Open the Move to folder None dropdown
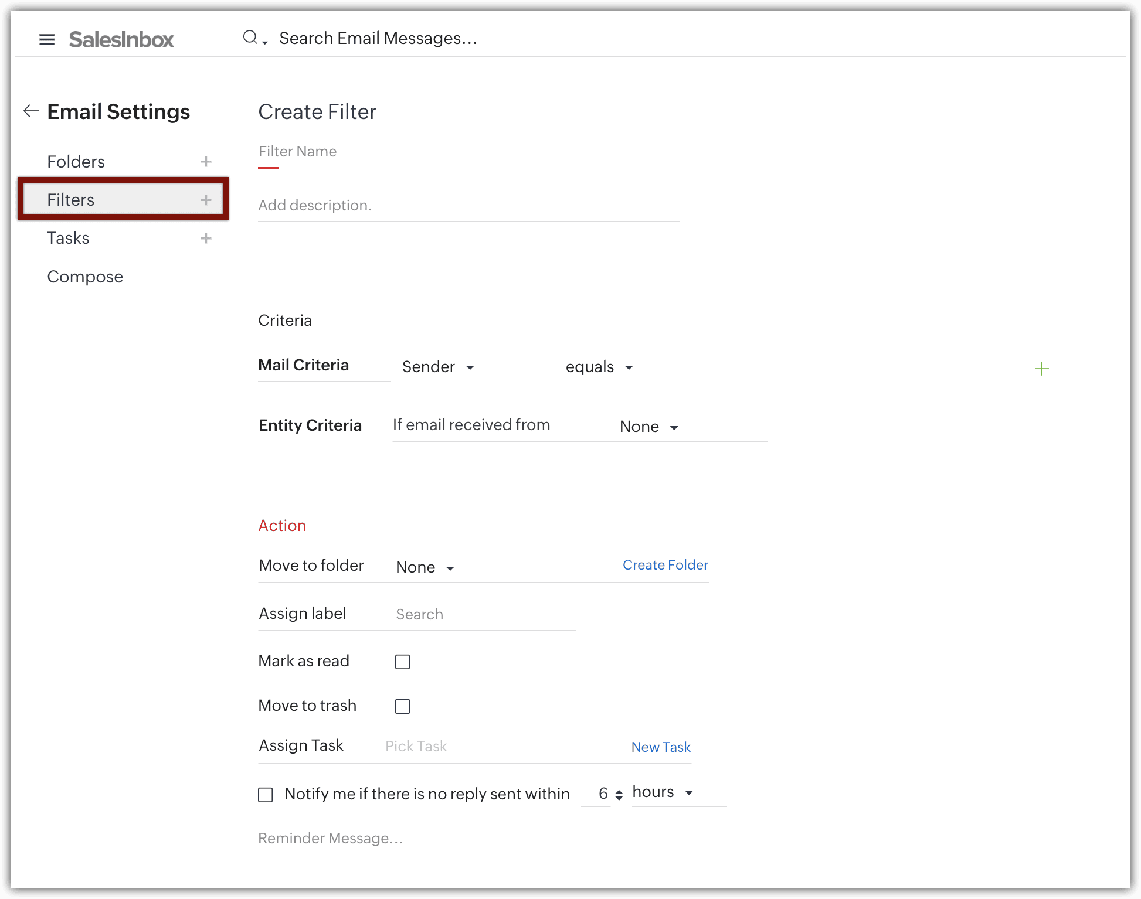The image size is (1141, 899). pyautogui.click(x=426, y=567)
